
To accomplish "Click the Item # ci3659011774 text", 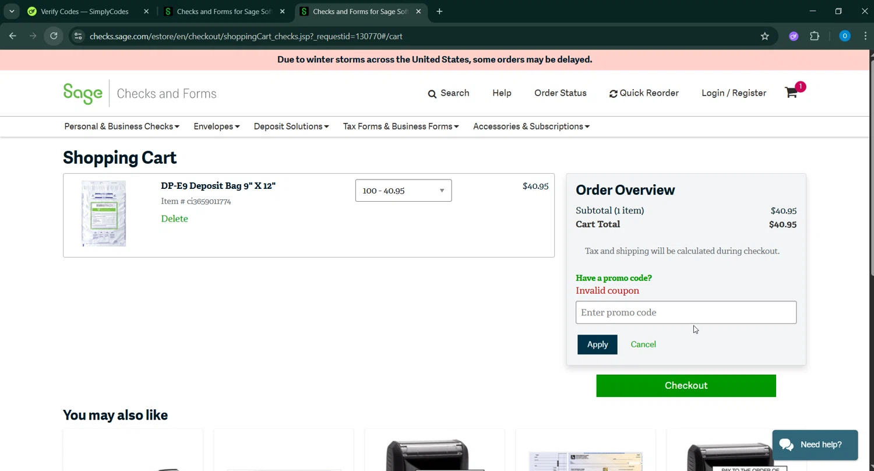I will tap(196, 201).
